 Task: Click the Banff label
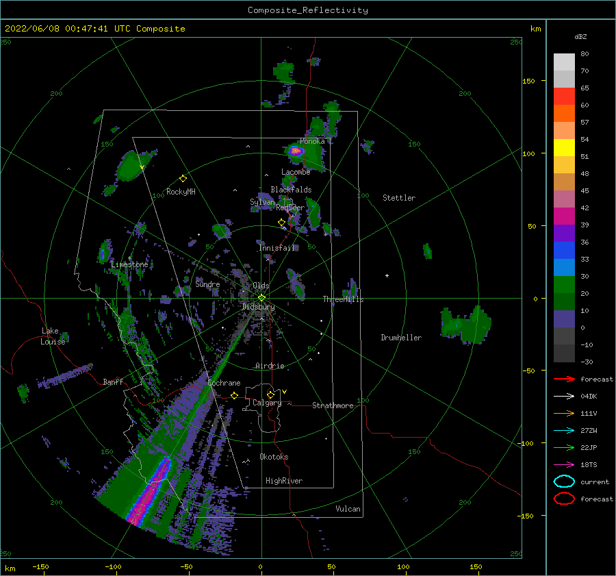[x=113, y=381]
